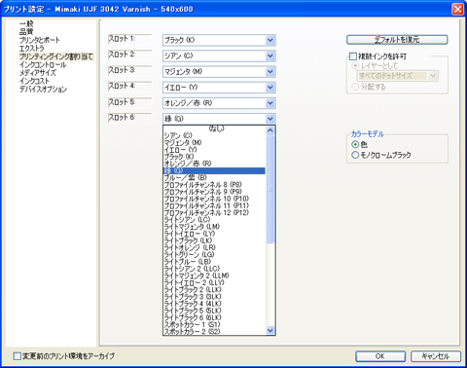Viewport: 467px width, 368px height.
Task: Toggle 変更前のプリント環境をアーカイブ checkbox
Action: [x=17, y=356]
